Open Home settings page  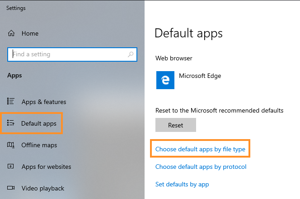pos(30,33)
